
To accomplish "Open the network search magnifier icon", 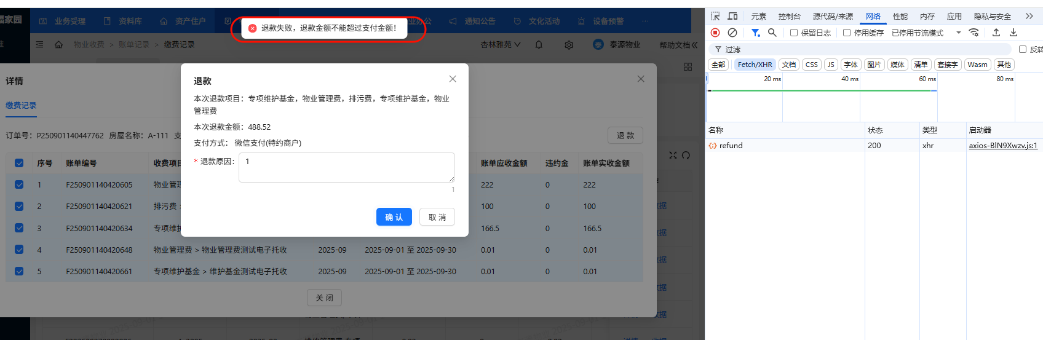I will coord(772,33).
